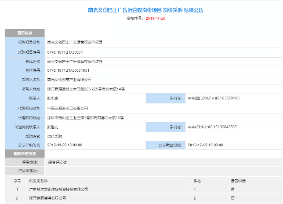Select the red publish date 2019-11-29
This screenshot has height=204, width=283.
155,18
